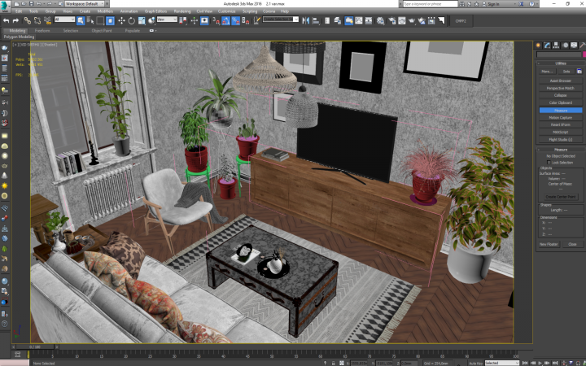Click the Reset XForm button
The image size is (586, 366).
pos(560,124)
